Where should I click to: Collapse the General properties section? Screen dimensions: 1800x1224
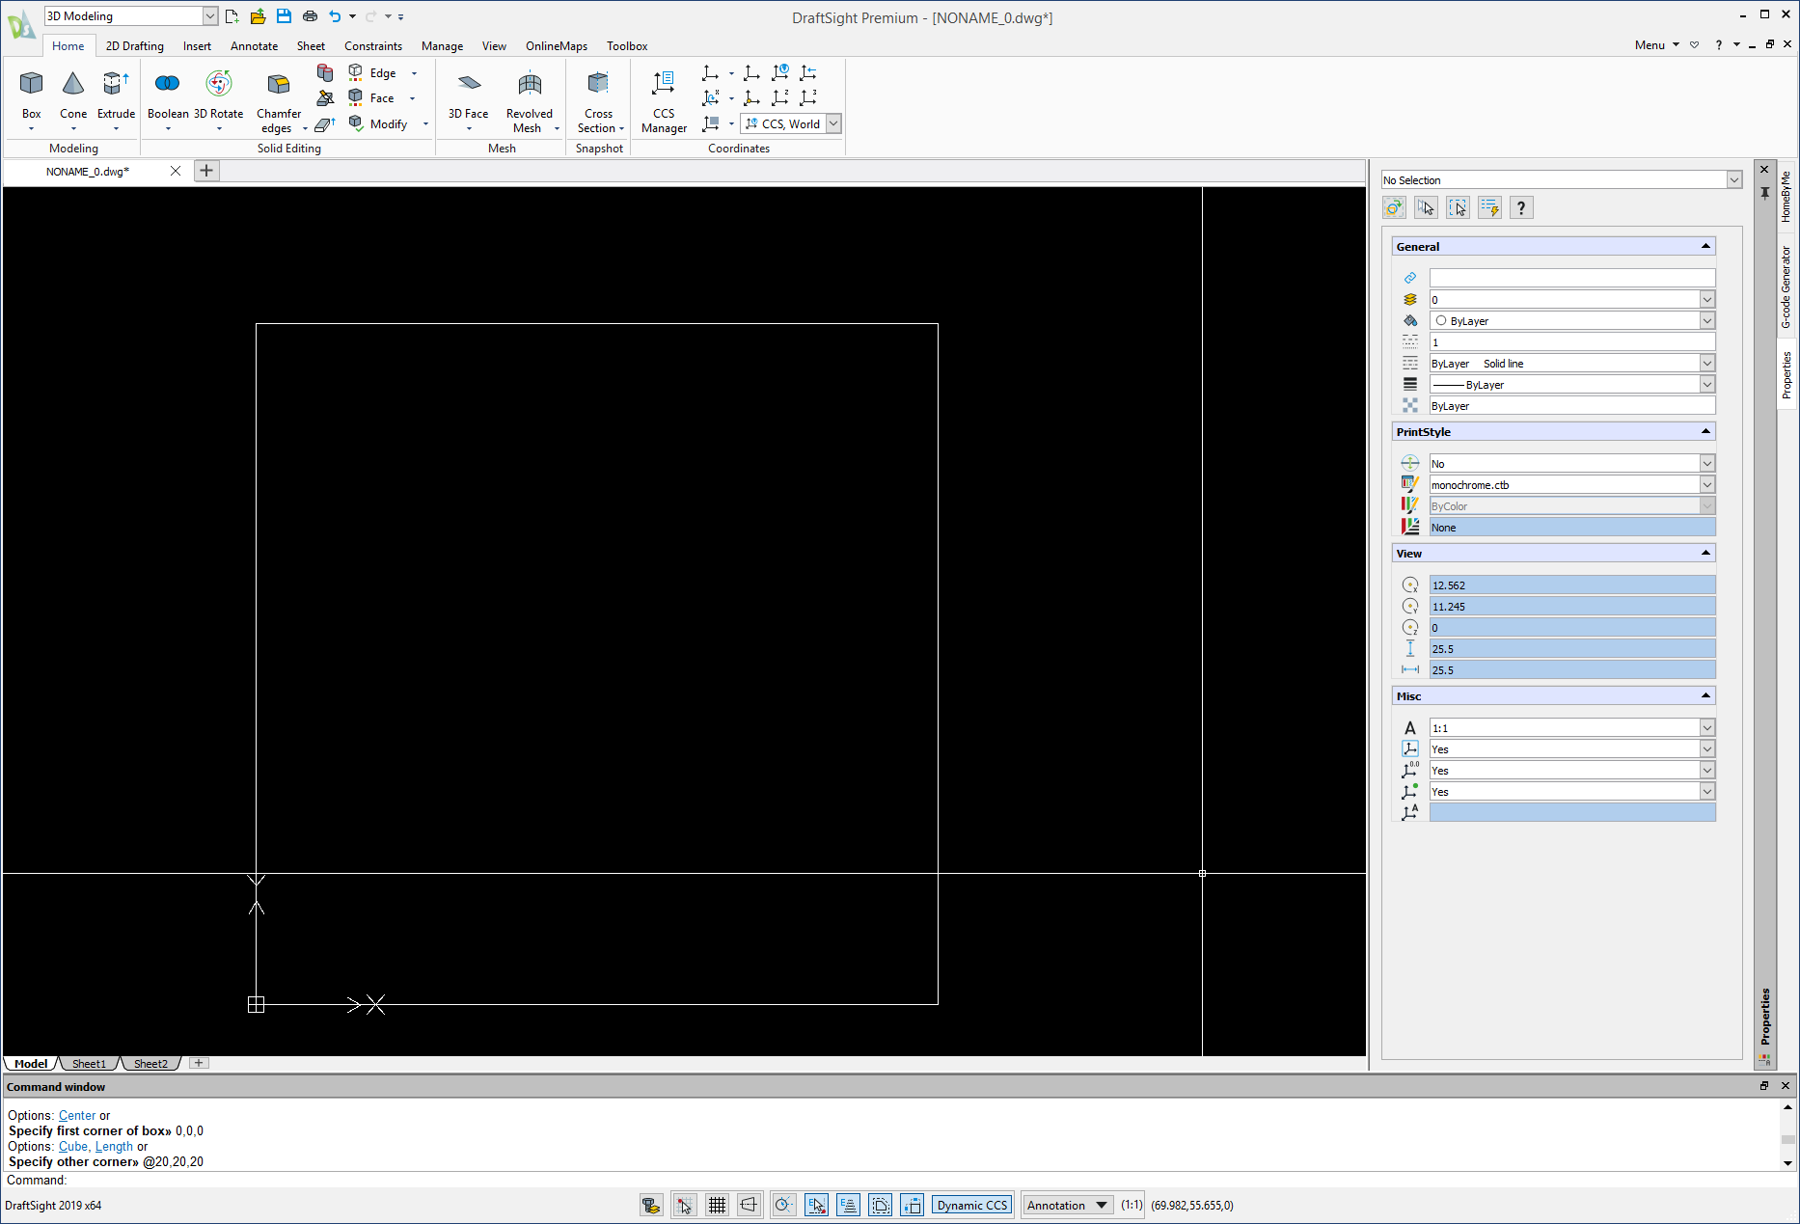(1705, 246)
